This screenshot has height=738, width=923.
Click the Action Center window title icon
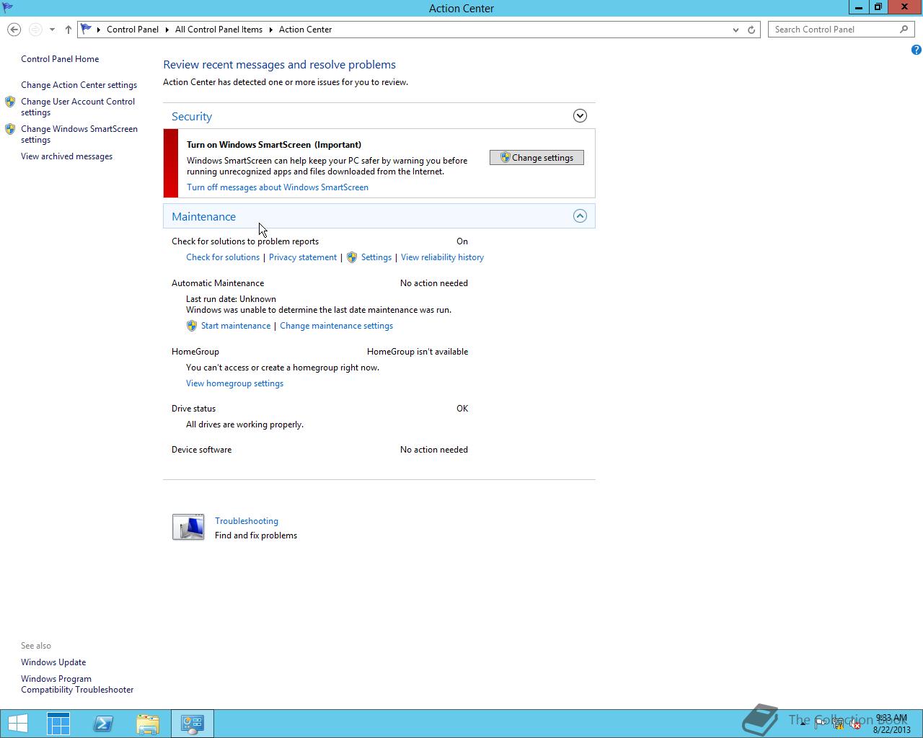pyautogui.click(x=8, y=8)
